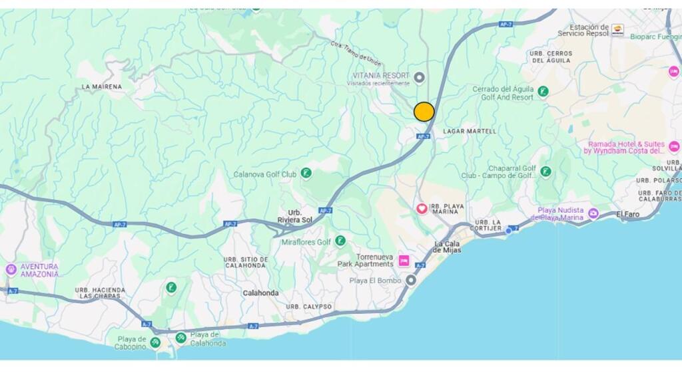Click the Repsol service station icon

pos(617,30)
